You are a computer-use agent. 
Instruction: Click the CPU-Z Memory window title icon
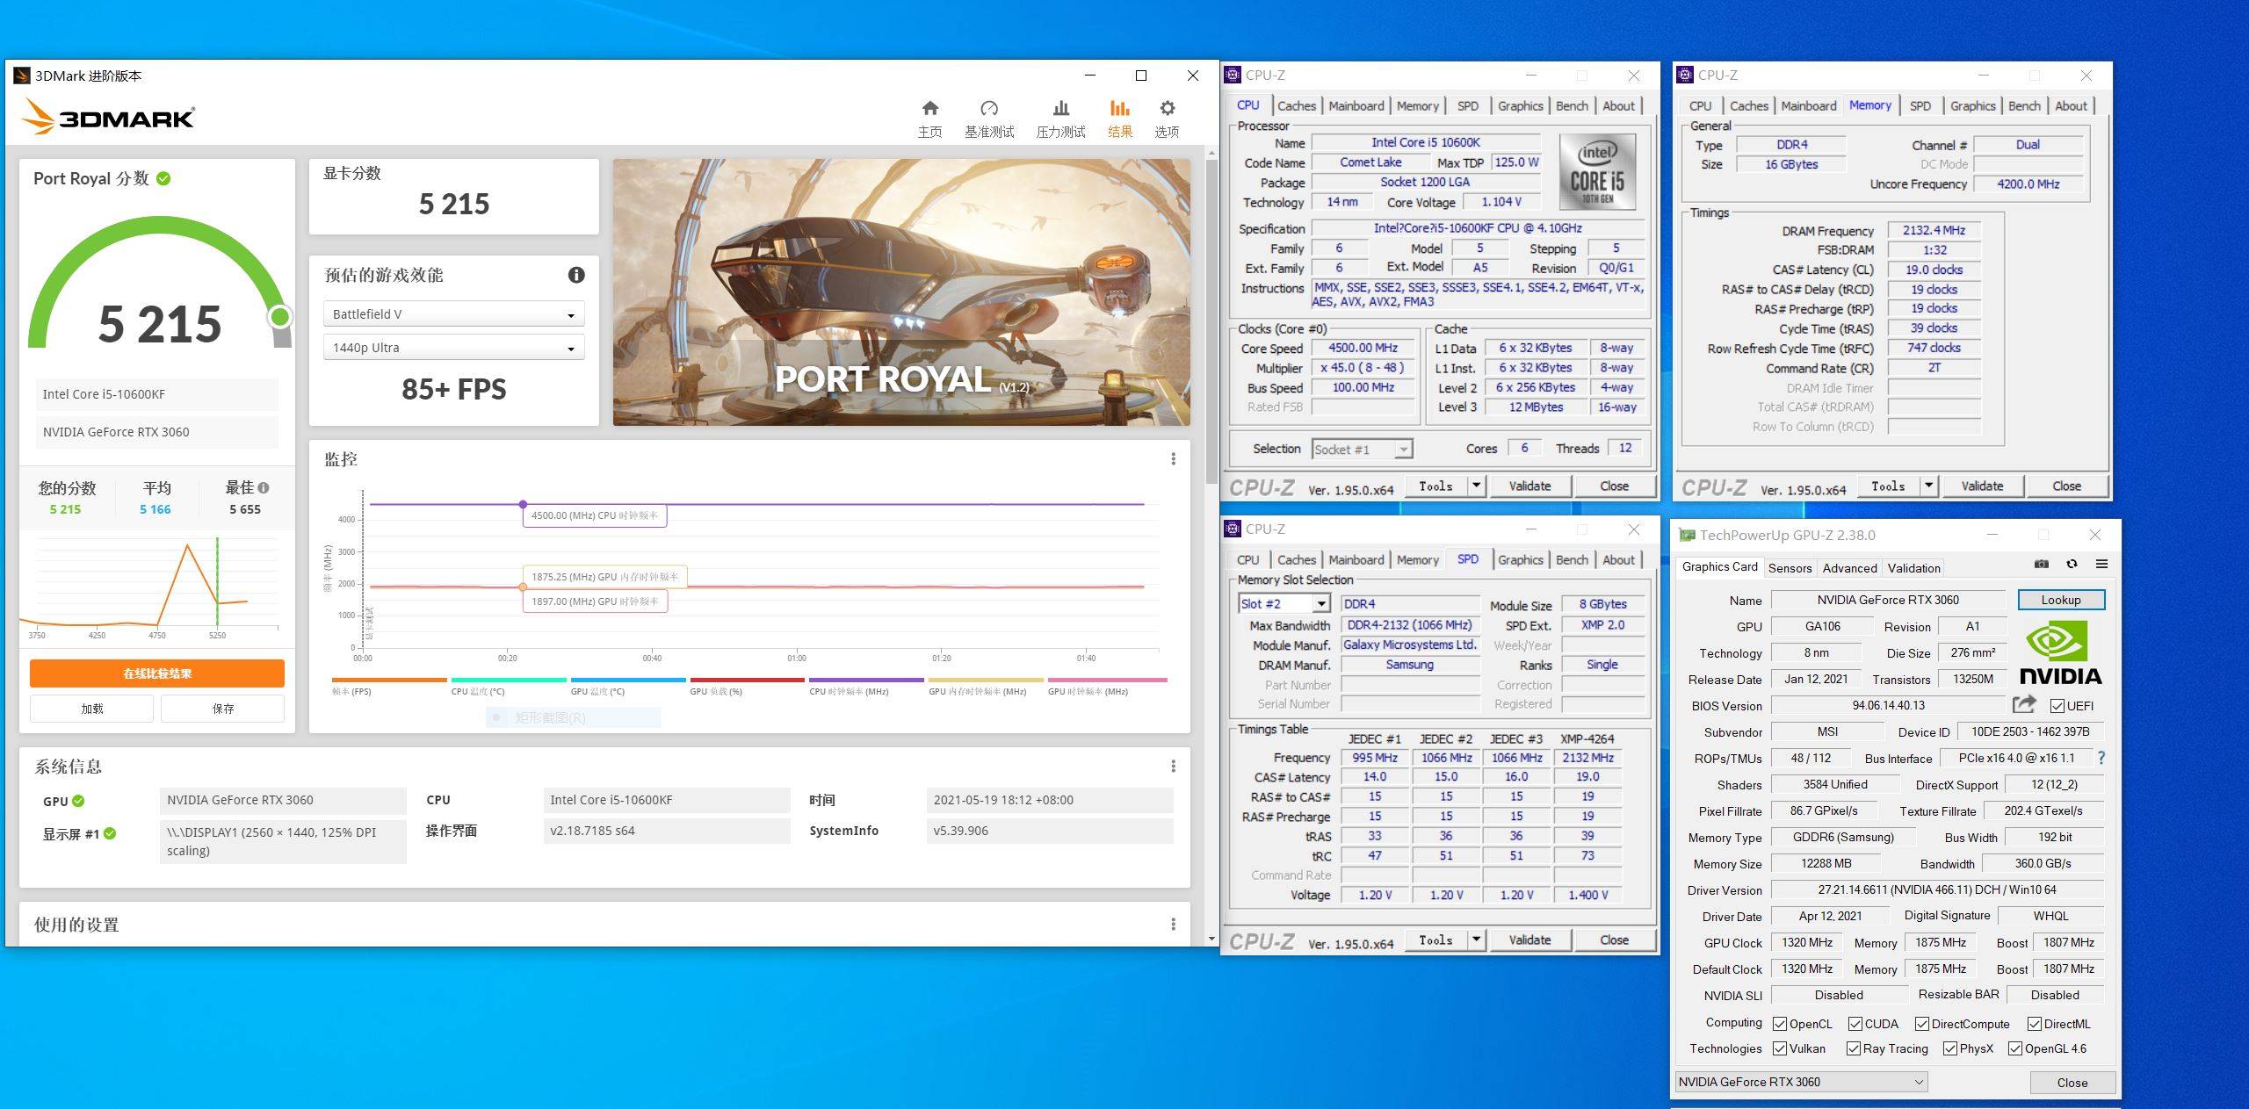(1685, 76)
